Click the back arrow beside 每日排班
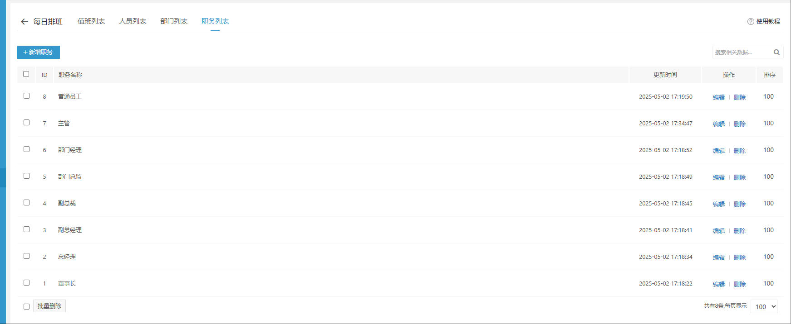 click(25, 21)
